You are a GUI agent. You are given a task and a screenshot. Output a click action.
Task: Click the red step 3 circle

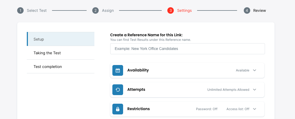click(x=171, y=10)
